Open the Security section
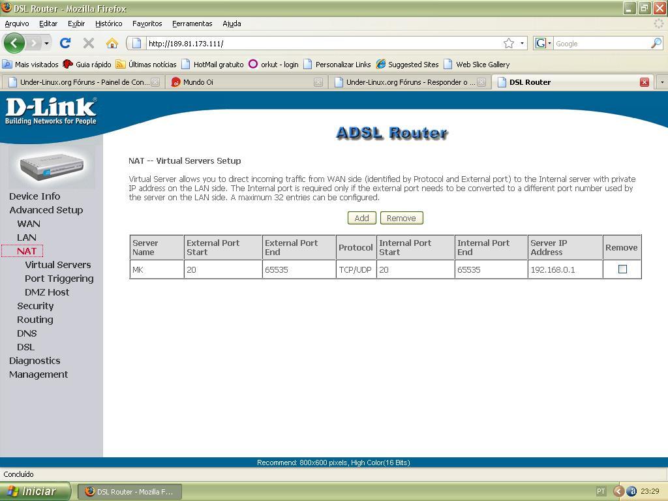 tap(35, 306)
